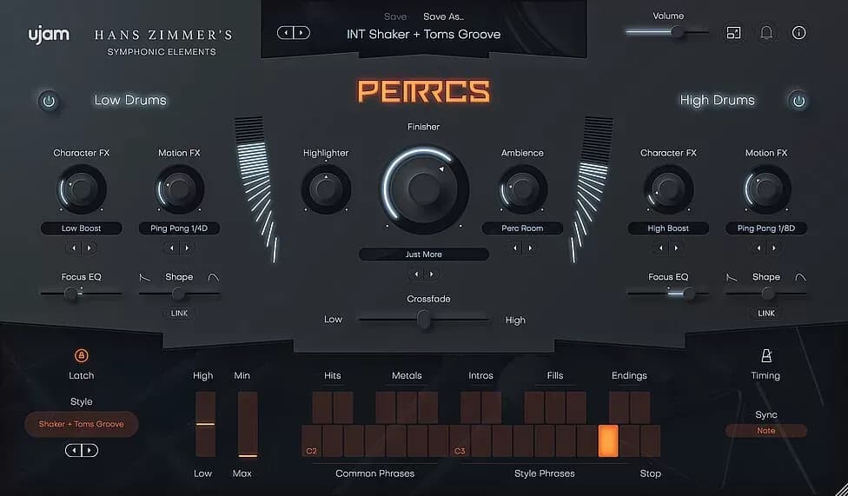Image resolution: width=848 pixels, height=496 pixels.
Task: Open the info icon
Action: [798, 32]
